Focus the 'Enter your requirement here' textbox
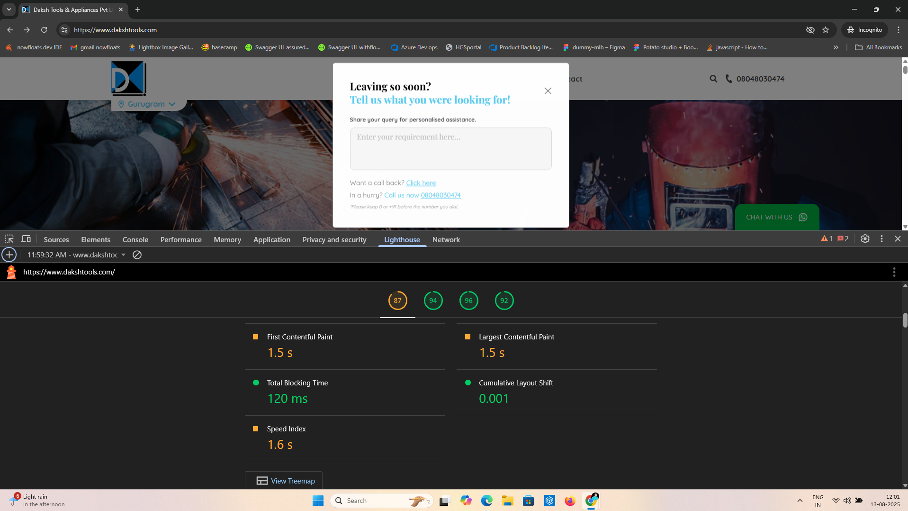The height and width of the screenshot is (511, 908). [450, 148]
